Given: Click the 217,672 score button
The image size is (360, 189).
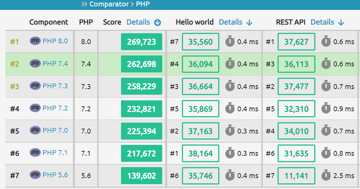Looking at the screenshot, I should pos(142,153).
